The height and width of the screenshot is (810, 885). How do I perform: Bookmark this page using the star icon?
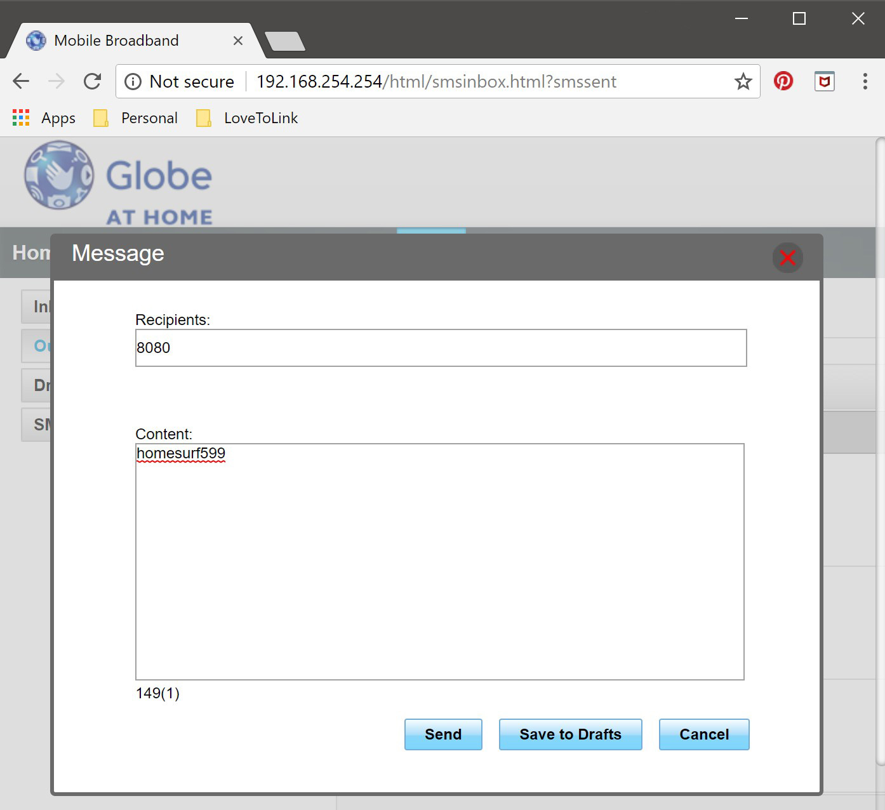pos(742,81)
